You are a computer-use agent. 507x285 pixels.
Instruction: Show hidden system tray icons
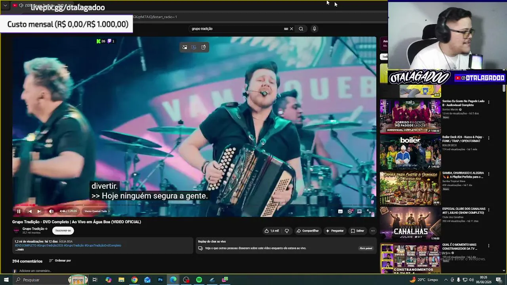pos(446,280)
